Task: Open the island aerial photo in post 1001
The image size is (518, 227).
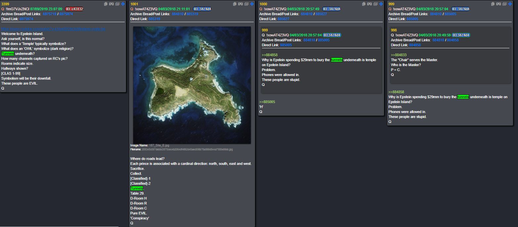Action: (192, 85)
